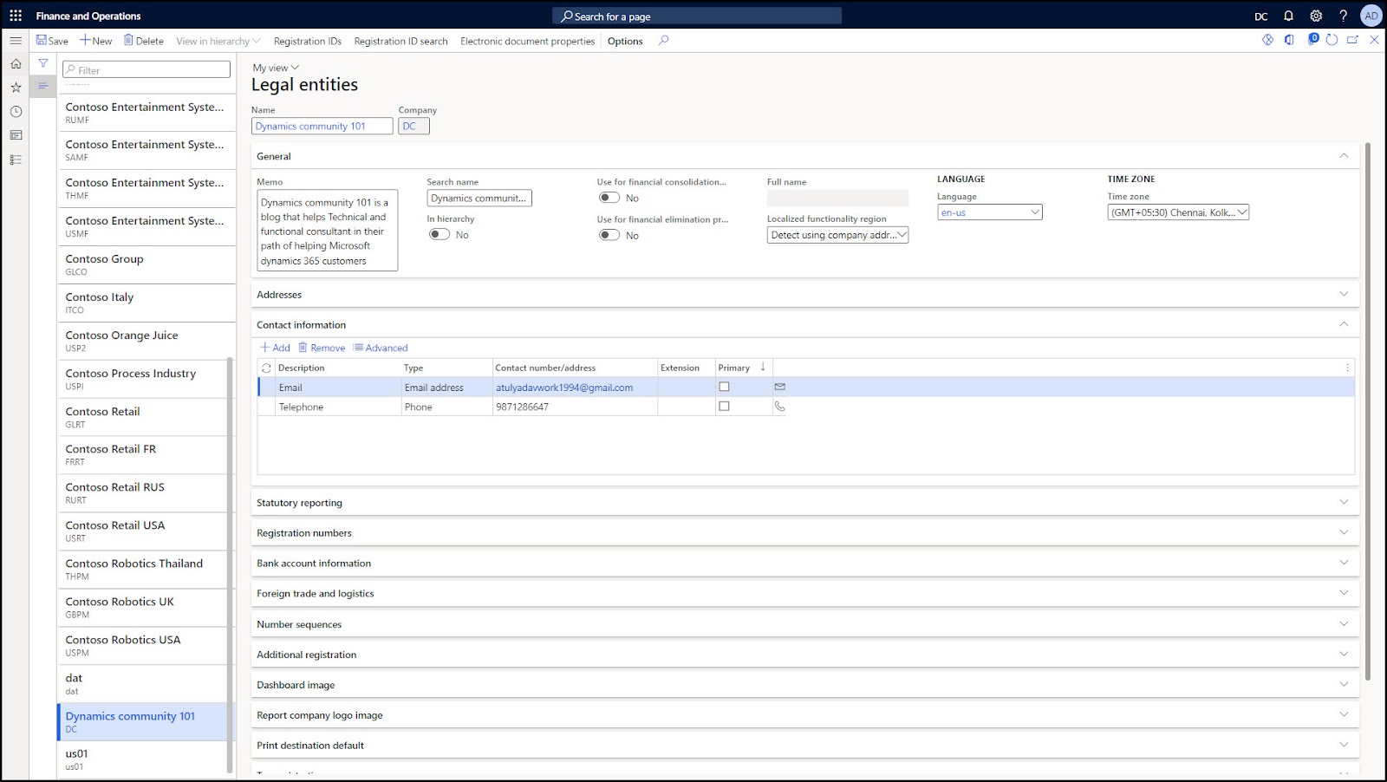Expand Bank account information section
1387x782 pixels.
tap(1344, 563)
